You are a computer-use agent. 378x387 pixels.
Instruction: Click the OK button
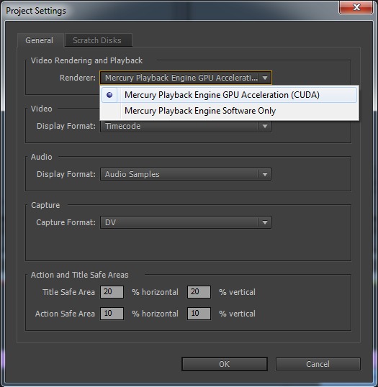pos(225,364)
